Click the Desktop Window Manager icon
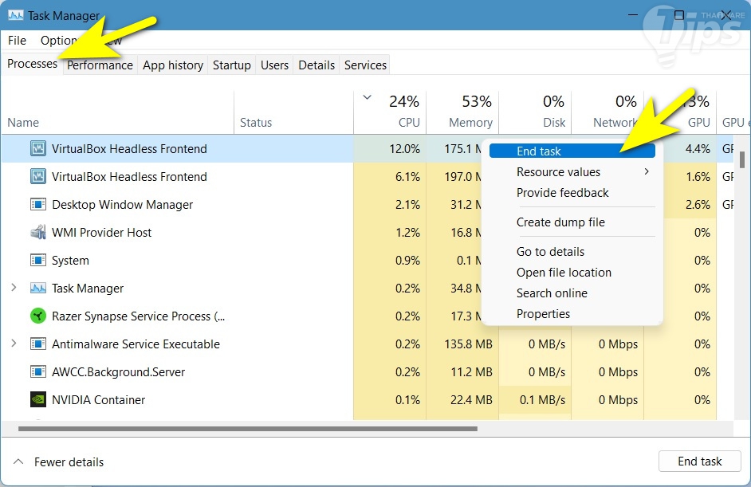The image size is (751, 487). click(38, 205)
